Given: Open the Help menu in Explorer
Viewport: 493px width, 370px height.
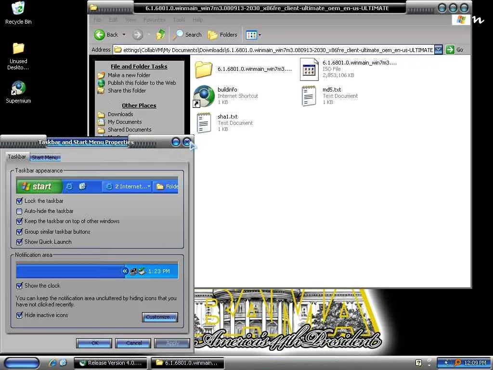Looking at the screenshot, I should pyautogui.click(x=197, y=20).
